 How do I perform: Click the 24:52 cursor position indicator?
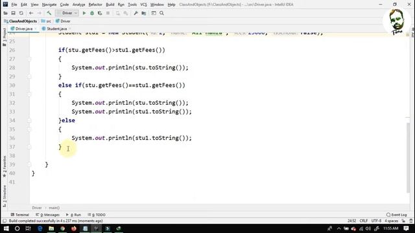[351, 221]
